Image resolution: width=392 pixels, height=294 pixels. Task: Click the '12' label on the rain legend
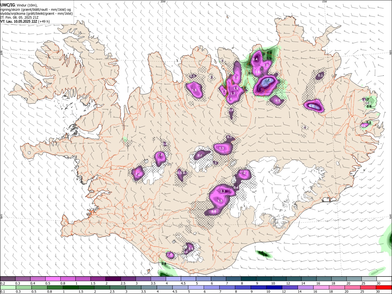284,292
